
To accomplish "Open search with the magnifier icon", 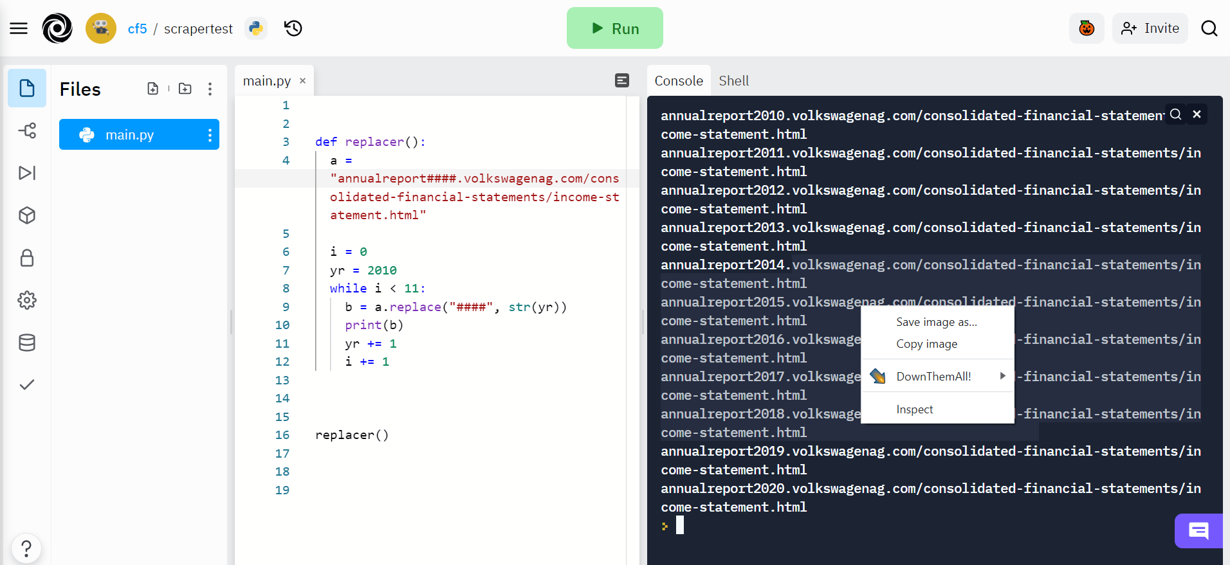I will 1209,28.
